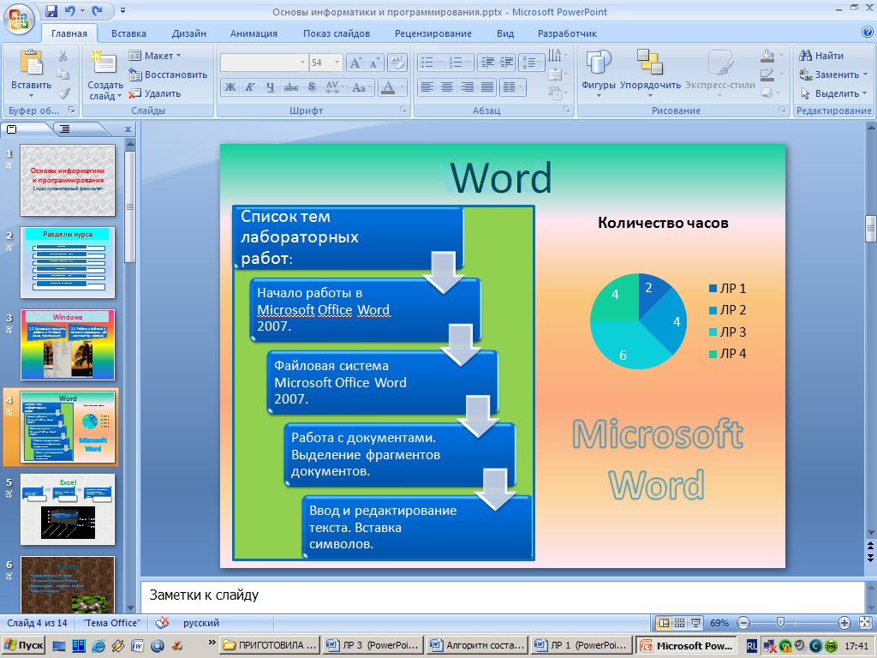Open the Insert (Вставка) ribbon tab
The height and width of the screenshot is (658, 877).
pos(128,33)
